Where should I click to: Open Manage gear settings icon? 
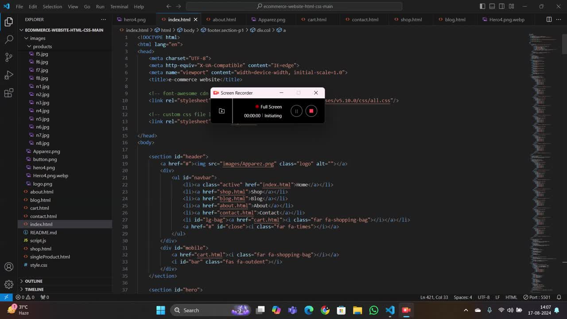click(9, 284)
